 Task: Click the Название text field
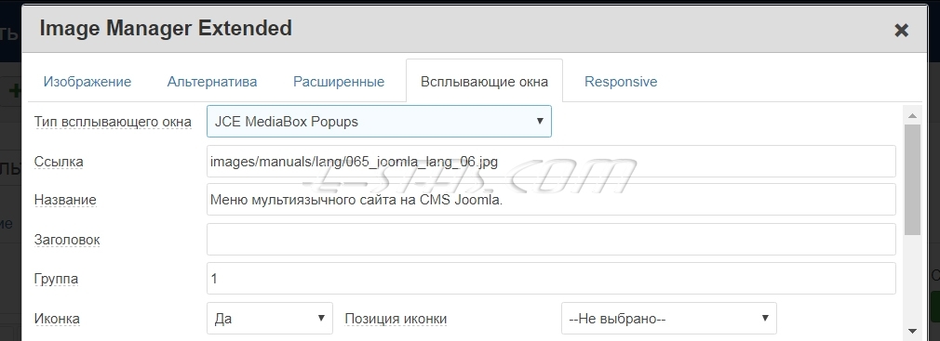(x=552, y=200)
